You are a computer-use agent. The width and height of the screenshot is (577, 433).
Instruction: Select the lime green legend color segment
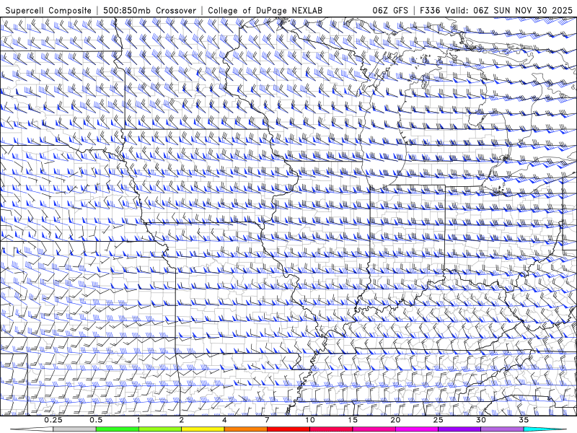pyautogui.click(x=160, y=429)
